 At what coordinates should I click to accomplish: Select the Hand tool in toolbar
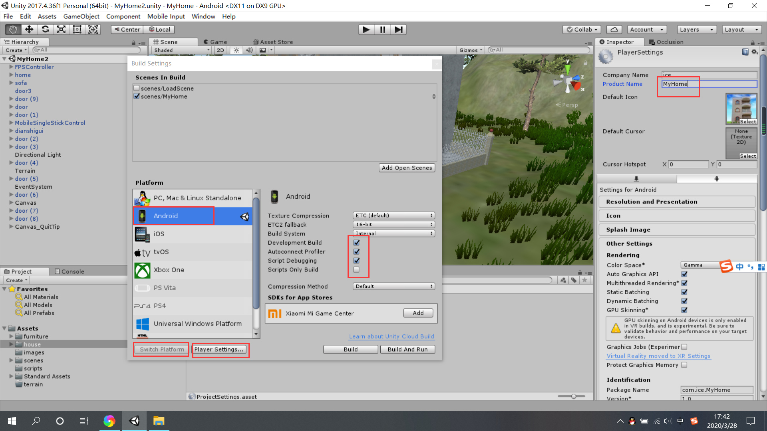pyautogui.click(x=13, y=30)
